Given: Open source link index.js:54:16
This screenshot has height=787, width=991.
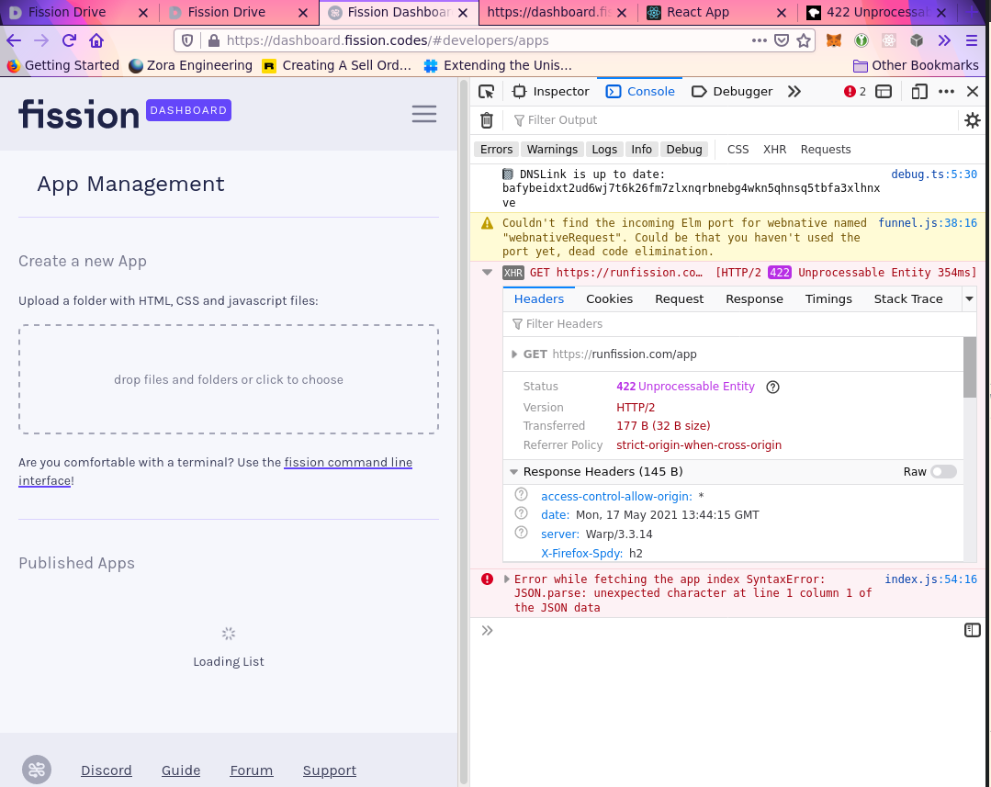Looking at the screenshot, I should [x=930, y=579].
